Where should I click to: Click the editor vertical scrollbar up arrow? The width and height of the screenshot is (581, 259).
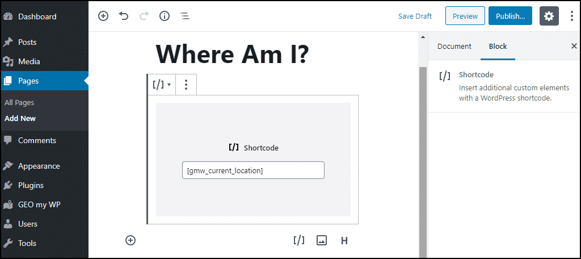pyautogui.click(x=422, y=37)
